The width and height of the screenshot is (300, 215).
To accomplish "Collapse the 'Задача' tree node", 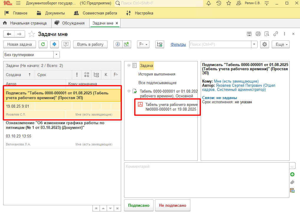I will coord(129,65).
